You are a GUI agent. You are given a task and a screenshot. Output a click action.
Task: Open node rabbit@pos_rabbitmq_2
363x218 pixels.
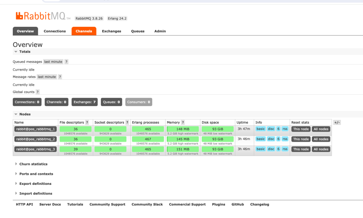(x=35, y=139)
